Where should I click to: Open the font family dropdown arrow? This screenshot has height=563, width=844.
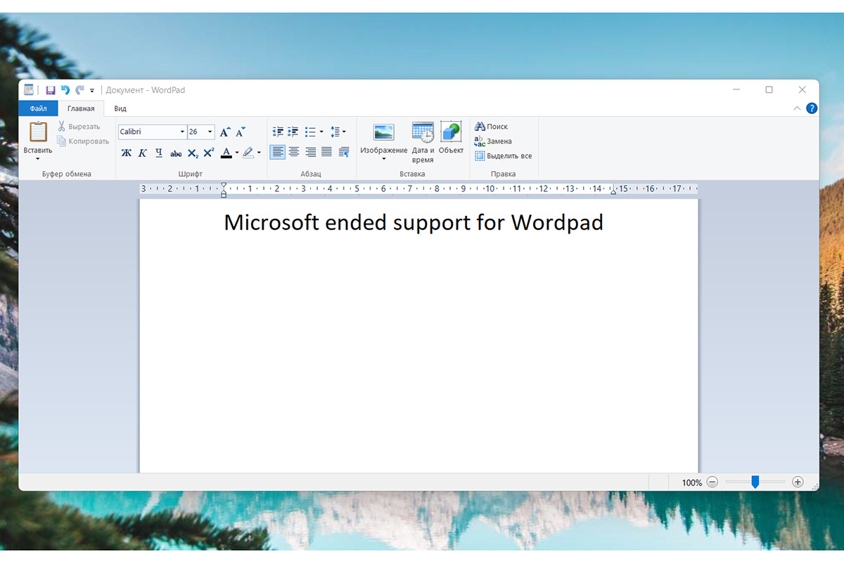coord(183,132)
